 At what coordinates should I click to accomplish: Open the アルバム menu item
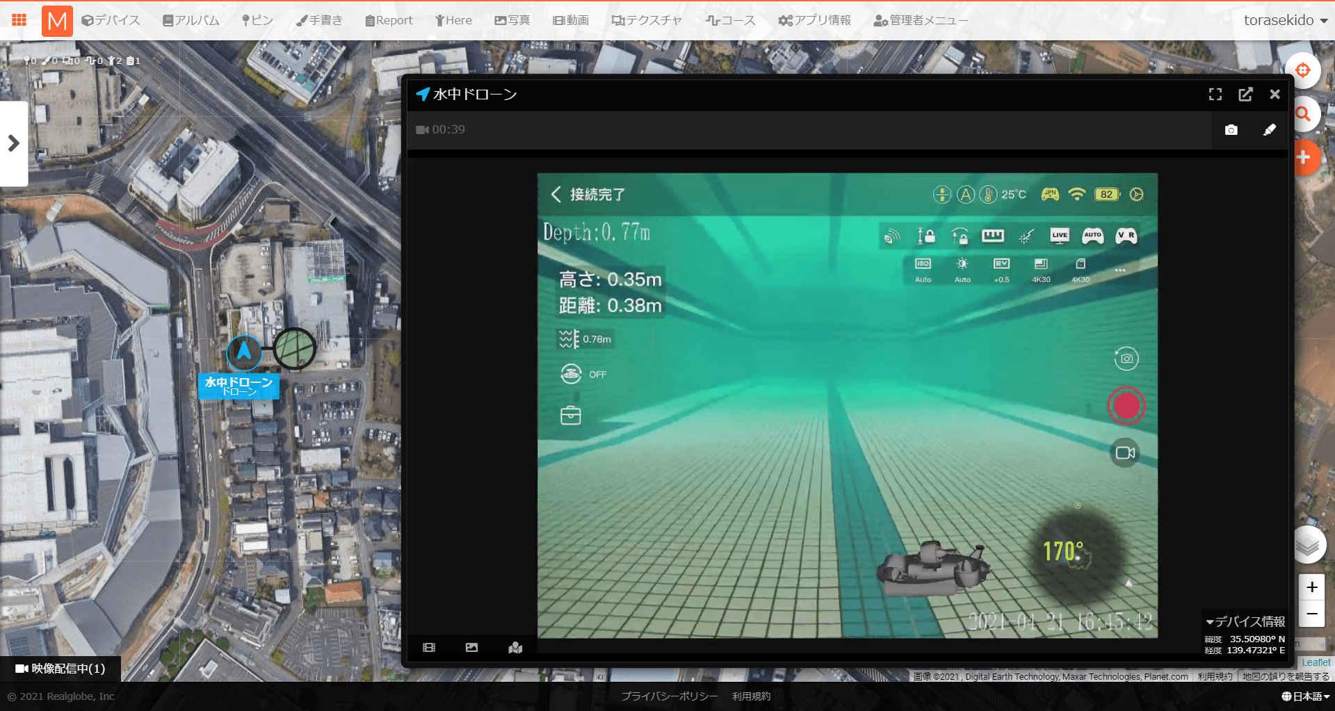coord(191,20)
